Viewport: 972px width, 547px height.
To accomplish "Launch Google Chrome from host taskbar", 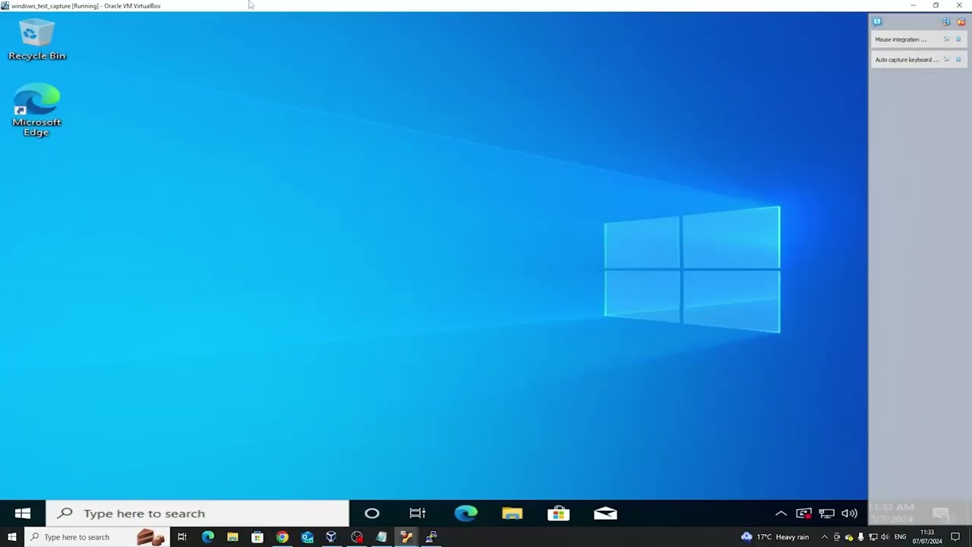I will click(x=282, y=537).
